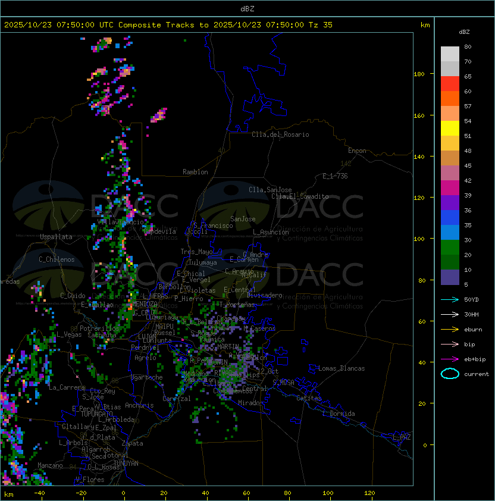
Task: Select the purple 39-36 dBZ swatch
Action: click(x=450, y=202)
